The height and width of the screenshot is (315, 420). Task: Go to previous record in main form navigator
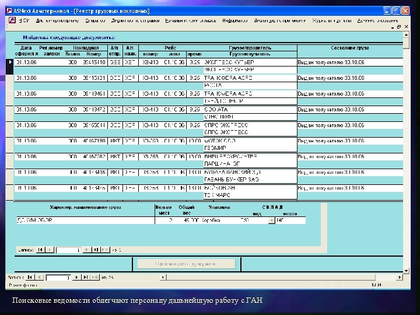coord(40,277)
